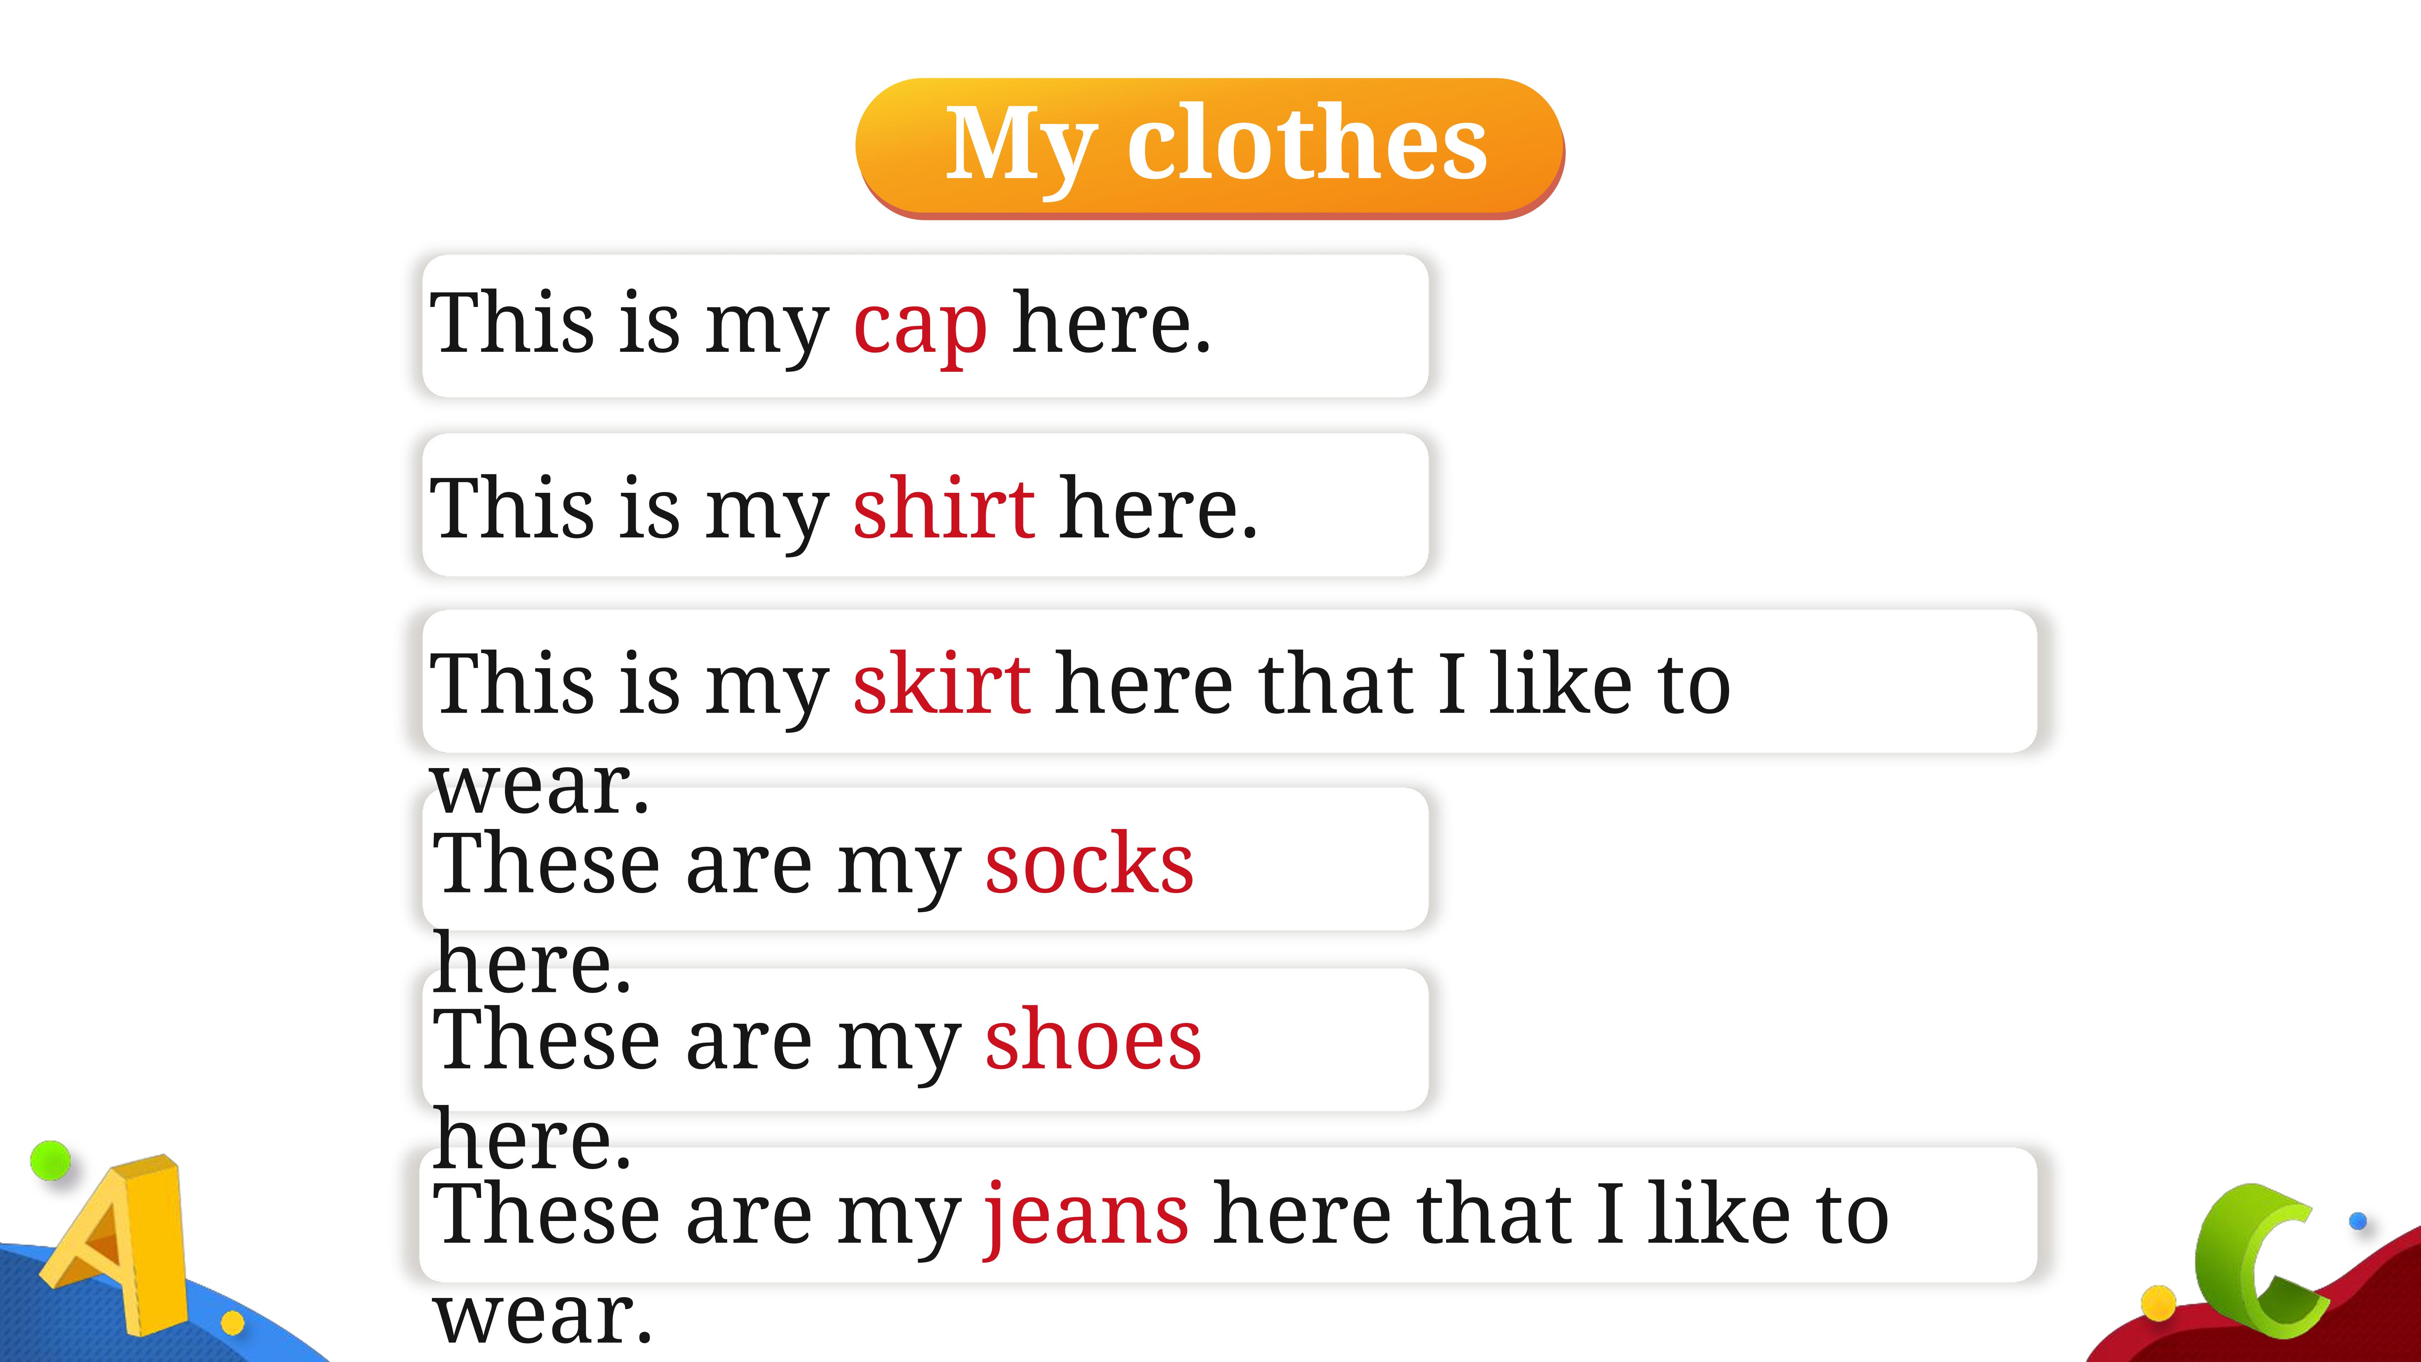The height and width of the screenshot is (1362, 2421).
Task: Click the orange 'My clothes' title banner
Action: coord(1210,147)
